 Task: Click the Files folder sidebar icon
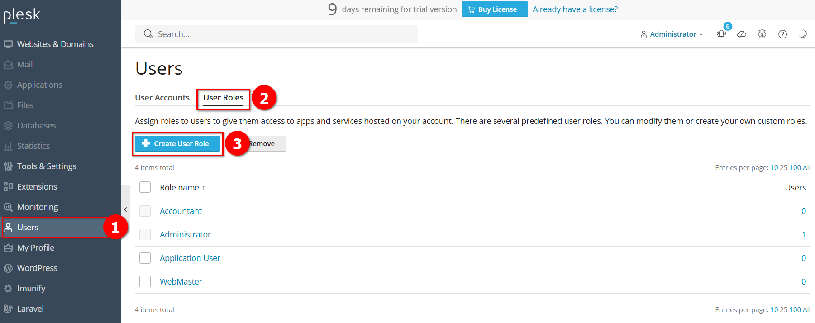pos(8,105)
